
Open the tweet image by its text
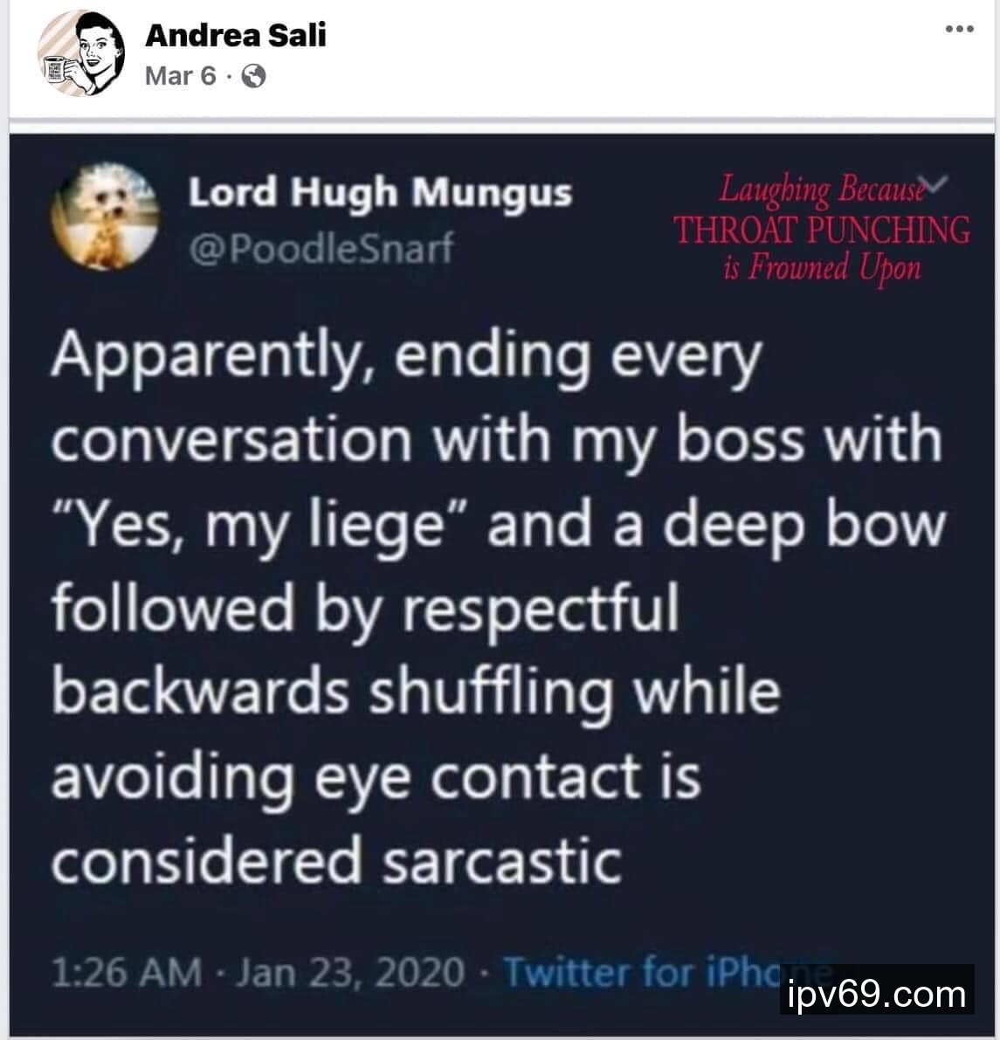[x=499, y=607]
